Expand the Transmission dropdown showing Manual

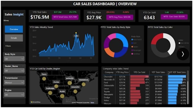tap(14, 82)
